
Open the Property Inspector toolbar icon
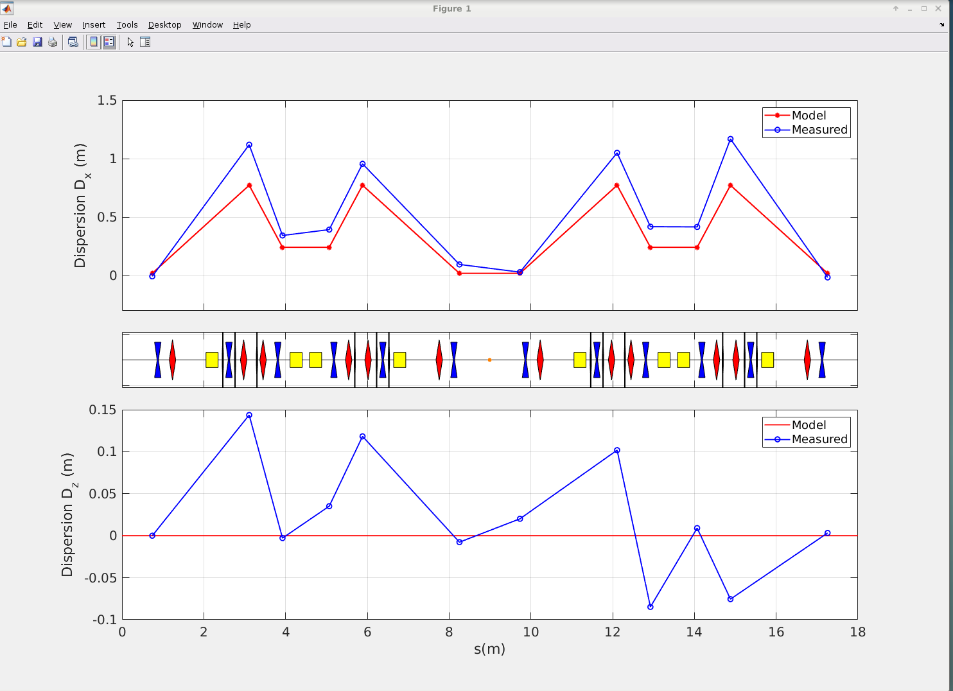[x=145, y=42]
